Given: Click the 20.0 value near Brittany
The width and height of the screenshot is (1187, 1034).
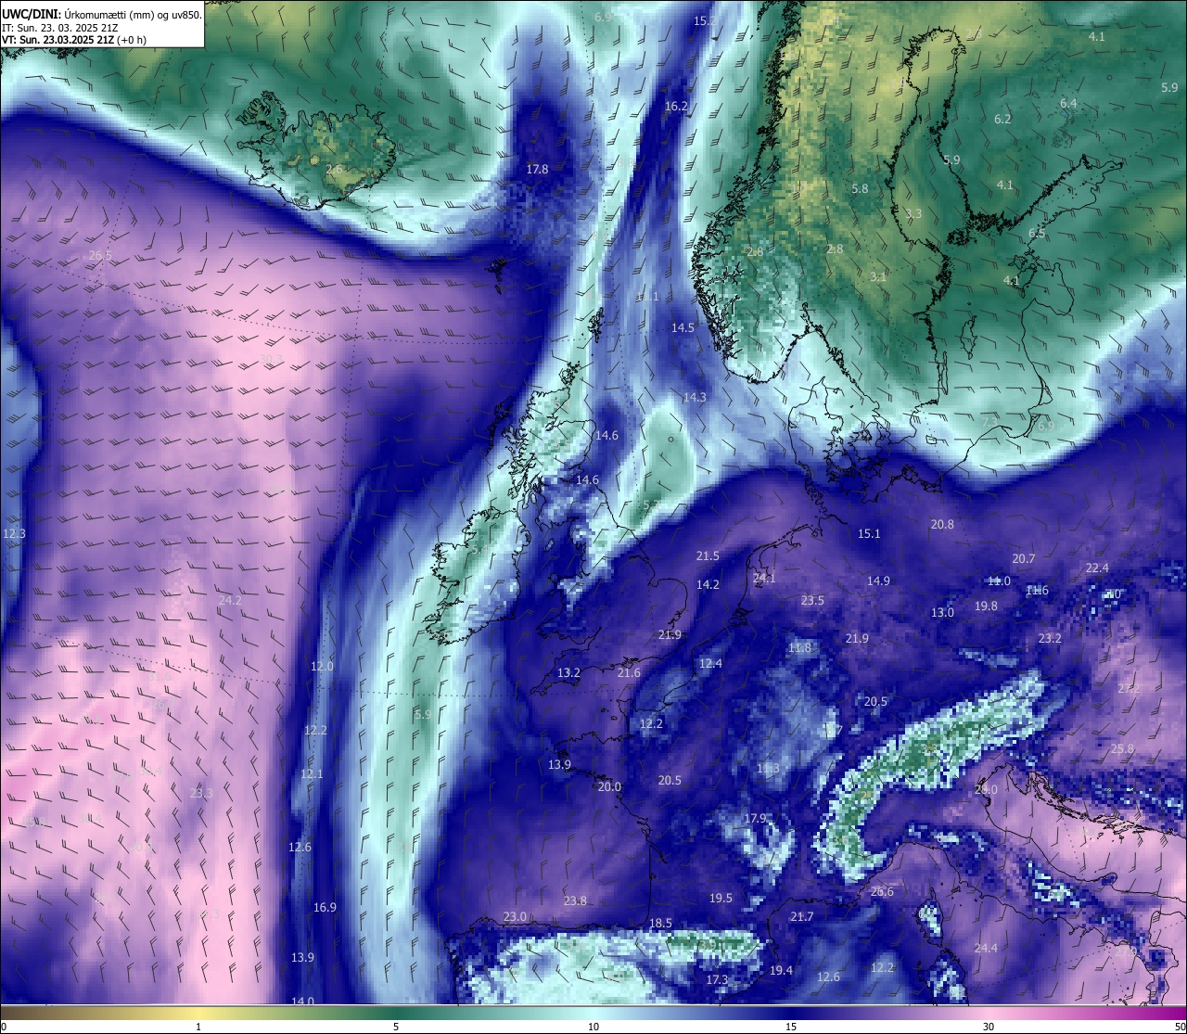Looking at the screenshot, I should (608, 786).
